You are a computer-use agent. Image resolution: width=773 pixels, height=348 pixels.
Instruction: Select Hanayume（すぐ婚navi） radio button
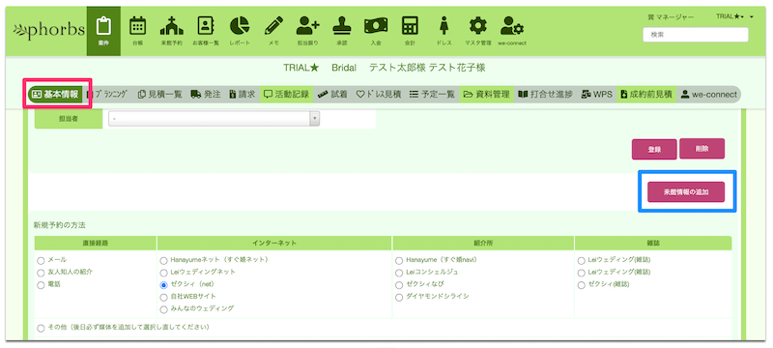pyautogui.click(x=399, y=260)
